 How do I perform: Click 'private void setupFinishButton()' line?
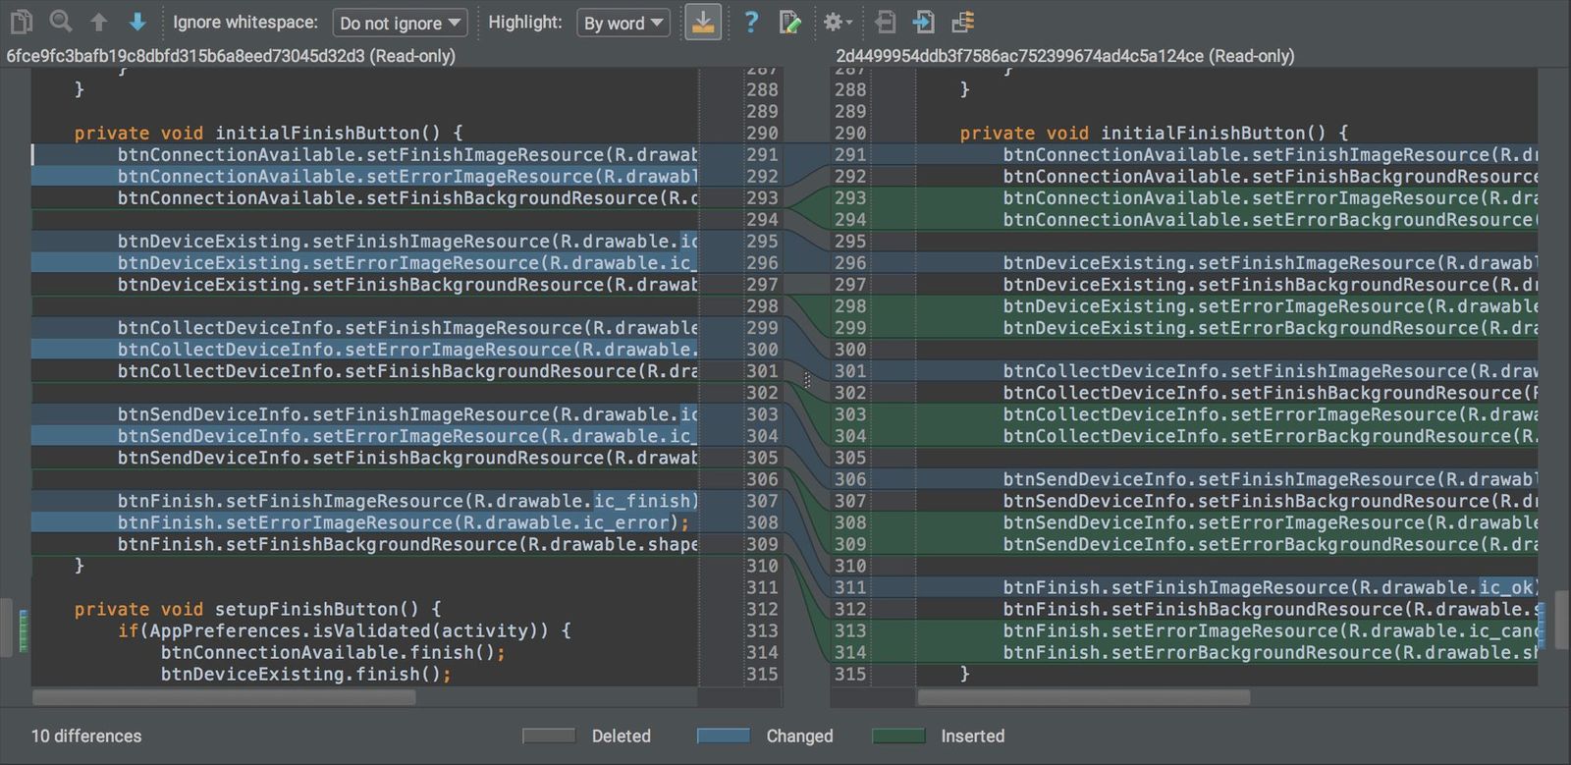(257, 609)
